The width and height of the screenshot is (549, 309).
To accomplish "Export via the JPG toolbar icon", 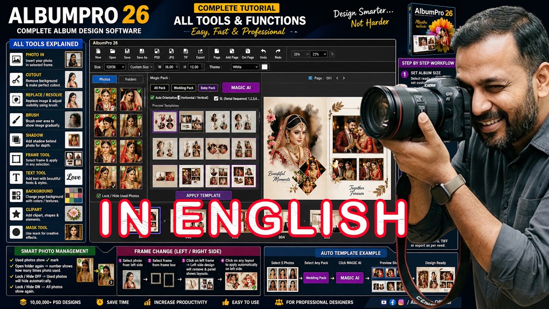I will click(171, 51).
